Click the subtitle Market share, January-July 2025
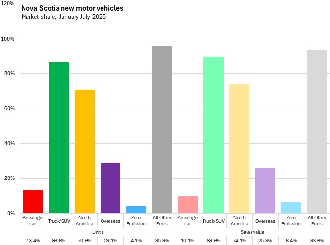 64,17
